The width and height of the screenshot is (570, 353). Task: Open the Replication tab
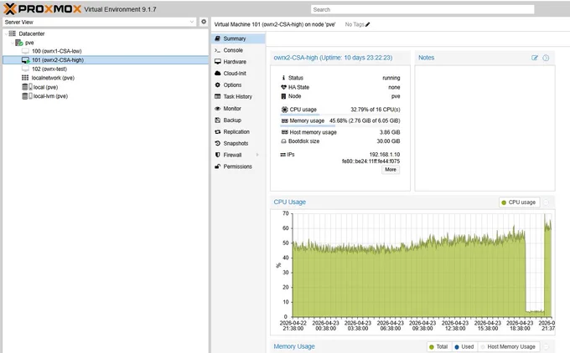[238, 131]
